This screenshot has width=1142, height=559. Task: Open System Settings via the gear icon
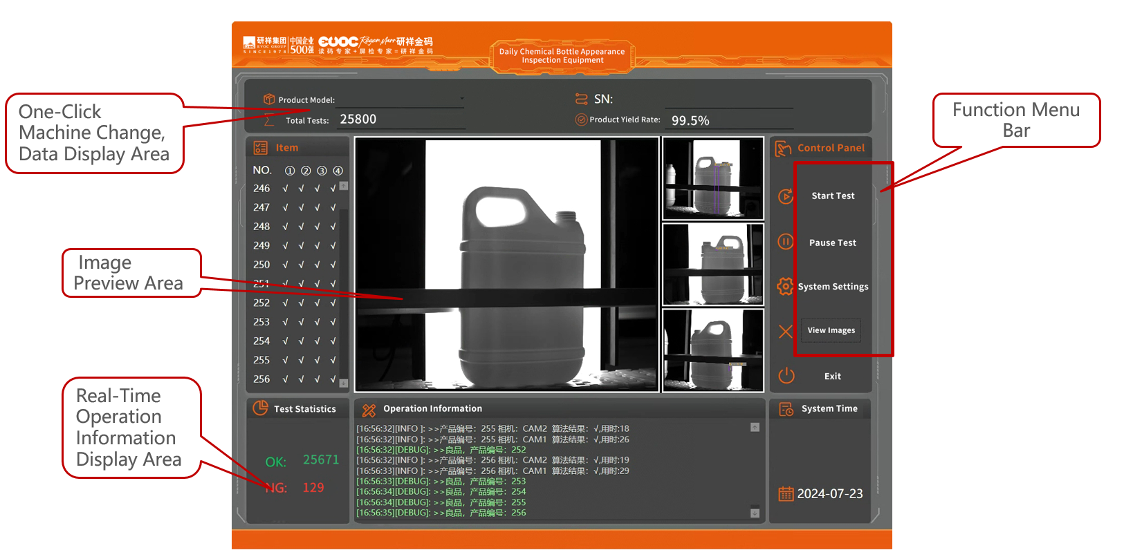[x=785, y=286]
